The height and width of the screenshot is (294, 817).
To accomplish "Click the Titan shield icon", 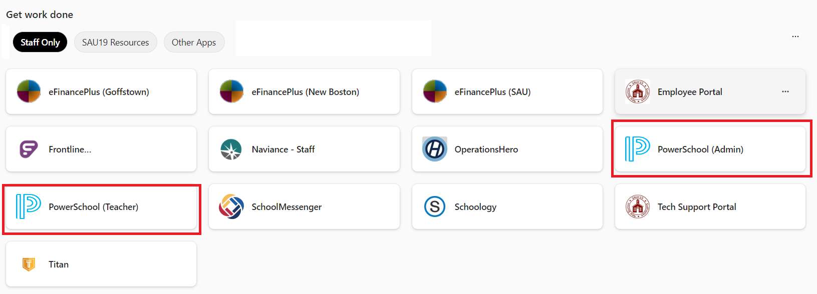I will (29, 264).
